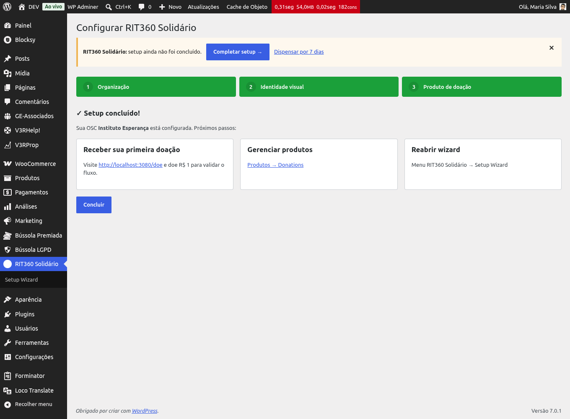Click the Marketing megaphone icon

click(8, 221)
